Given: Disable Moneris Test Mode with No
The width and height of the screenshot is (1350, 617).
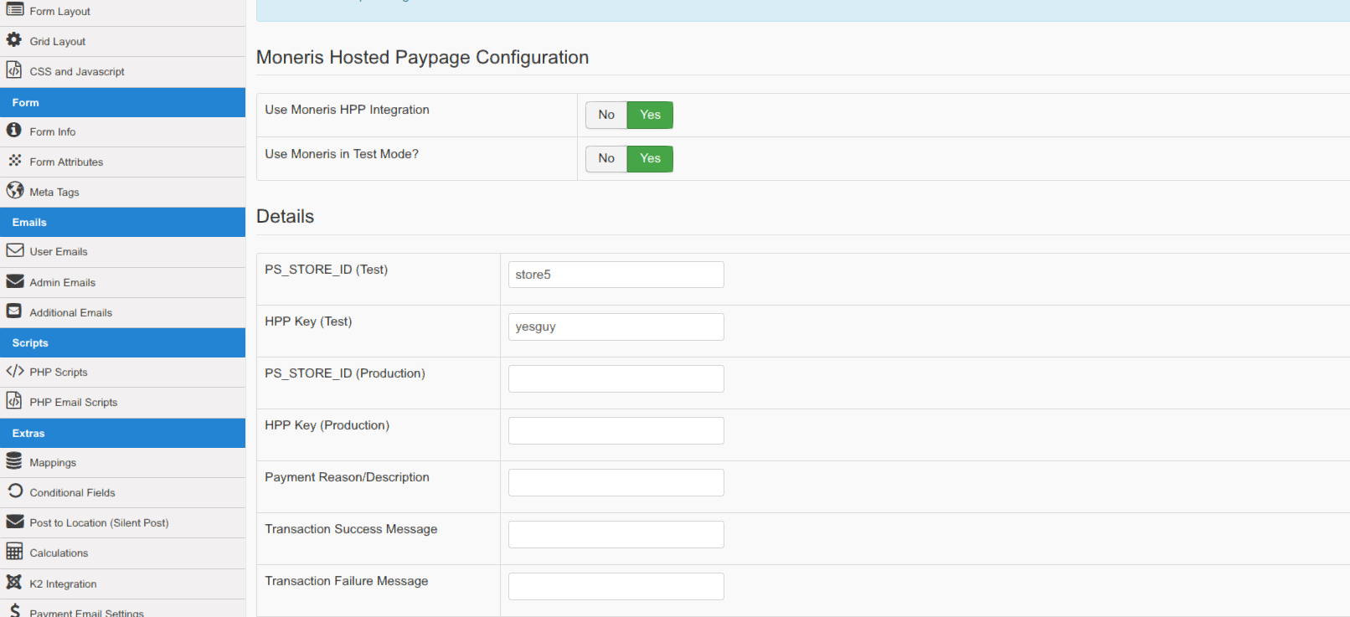Looking at the screenshot, I should 606,158.
